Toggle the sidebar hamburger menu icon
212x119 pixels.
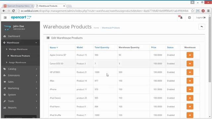5,18
